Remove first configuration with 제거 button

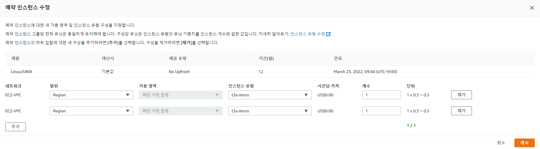pos(461,95)
